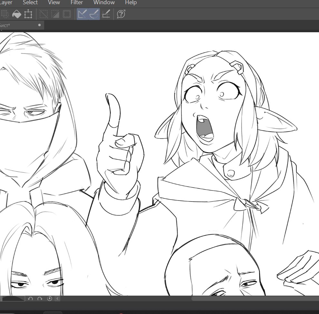Click the Scale/Rotate transform toolbar icon
Viewport: 319px width, 314px height.
(28, 14)
